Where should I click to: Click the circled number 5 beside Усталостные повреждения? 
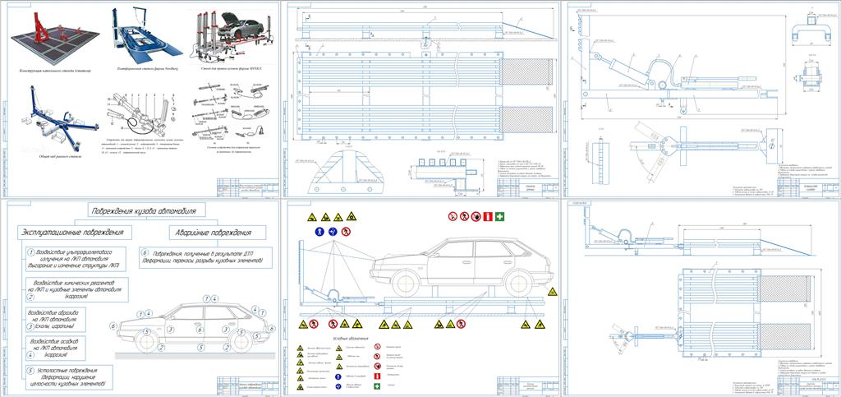point(30,370)
